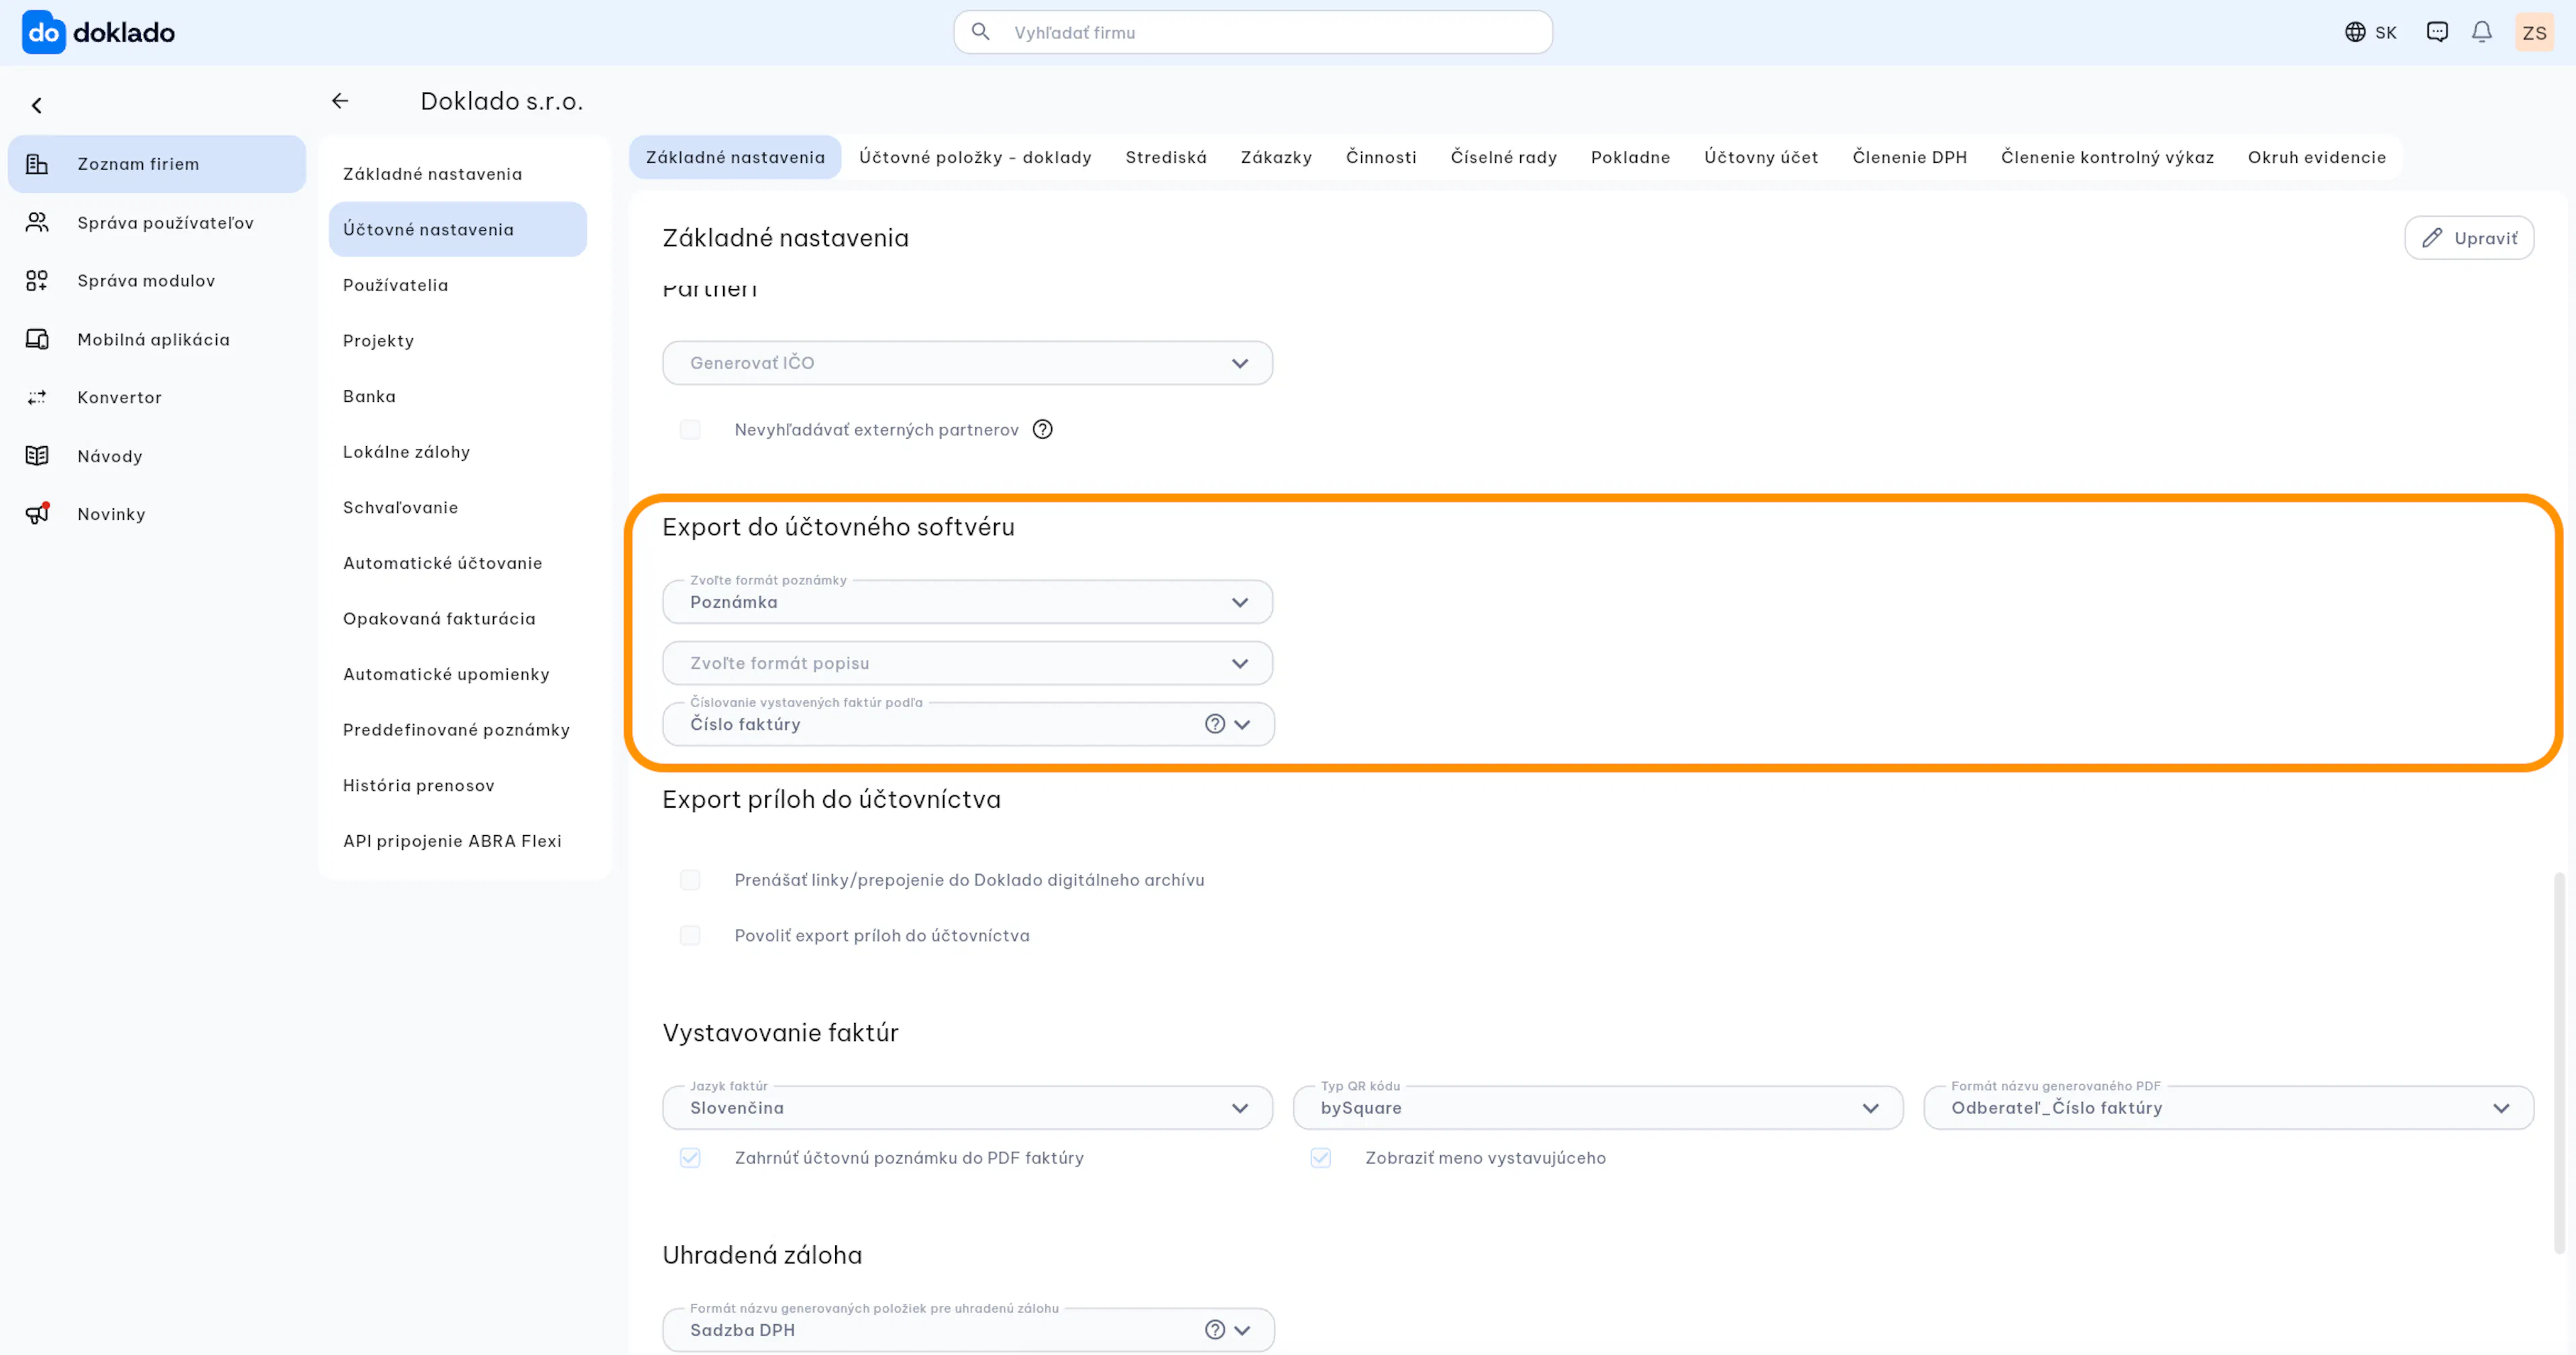
Task: Click the Návody book icon
Action: [x=37, y=456]
